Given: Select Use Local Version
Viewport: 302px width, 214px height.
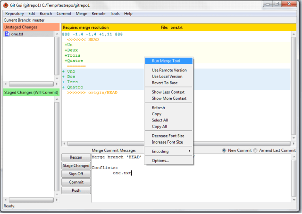Looking at the screenshot, I should pos(167,76).
